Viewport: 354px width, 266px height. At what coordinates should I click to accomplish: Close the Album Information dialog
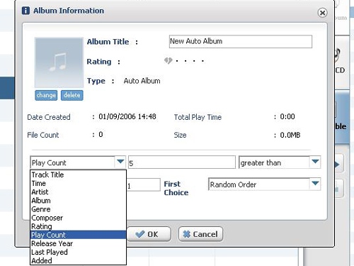pos(322,13)
